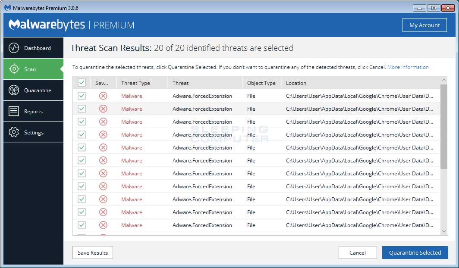Open Quarantine via its shield icon
This screenshot has width=459, height=268.
(x=15, y=90)
